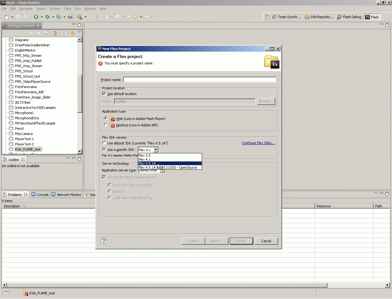The width and height of the screenshot is (392, 299).
Task: Choose Flex 4.5.1A OpenSource SDK option
Action: coord(170,167)
